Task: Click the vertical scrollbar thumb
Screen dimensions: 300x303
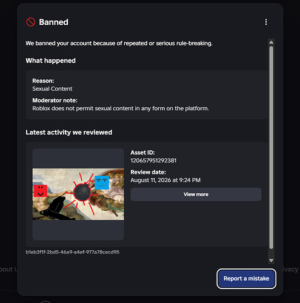Action: coord(271,147)
